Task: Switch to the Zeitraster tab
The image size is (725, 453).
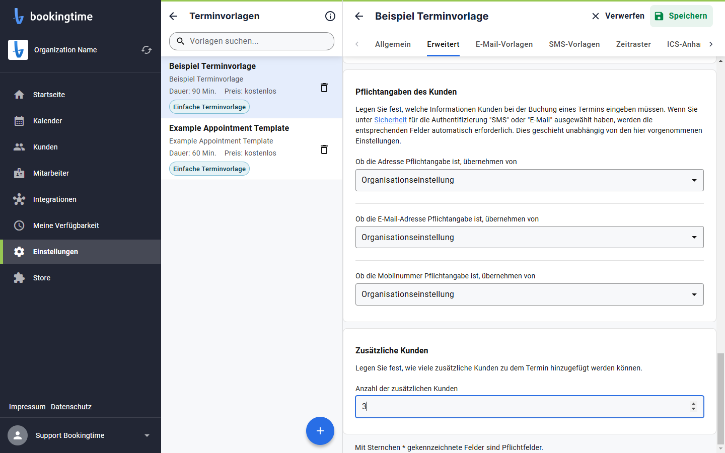Action: [x=633, y=44]
